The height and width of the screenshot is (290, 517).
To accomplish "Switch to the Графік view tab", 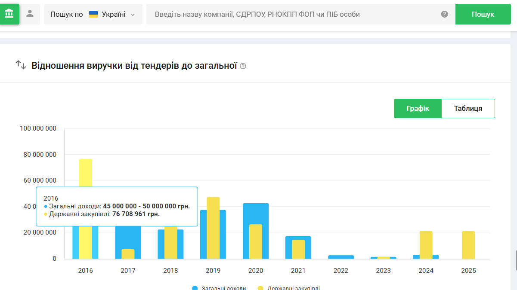I will click(x=418, y=108).
